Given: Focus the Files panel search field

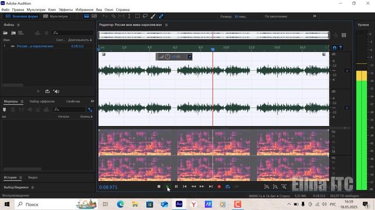Looking at the screenshot, I should click(x=73, y=33).
